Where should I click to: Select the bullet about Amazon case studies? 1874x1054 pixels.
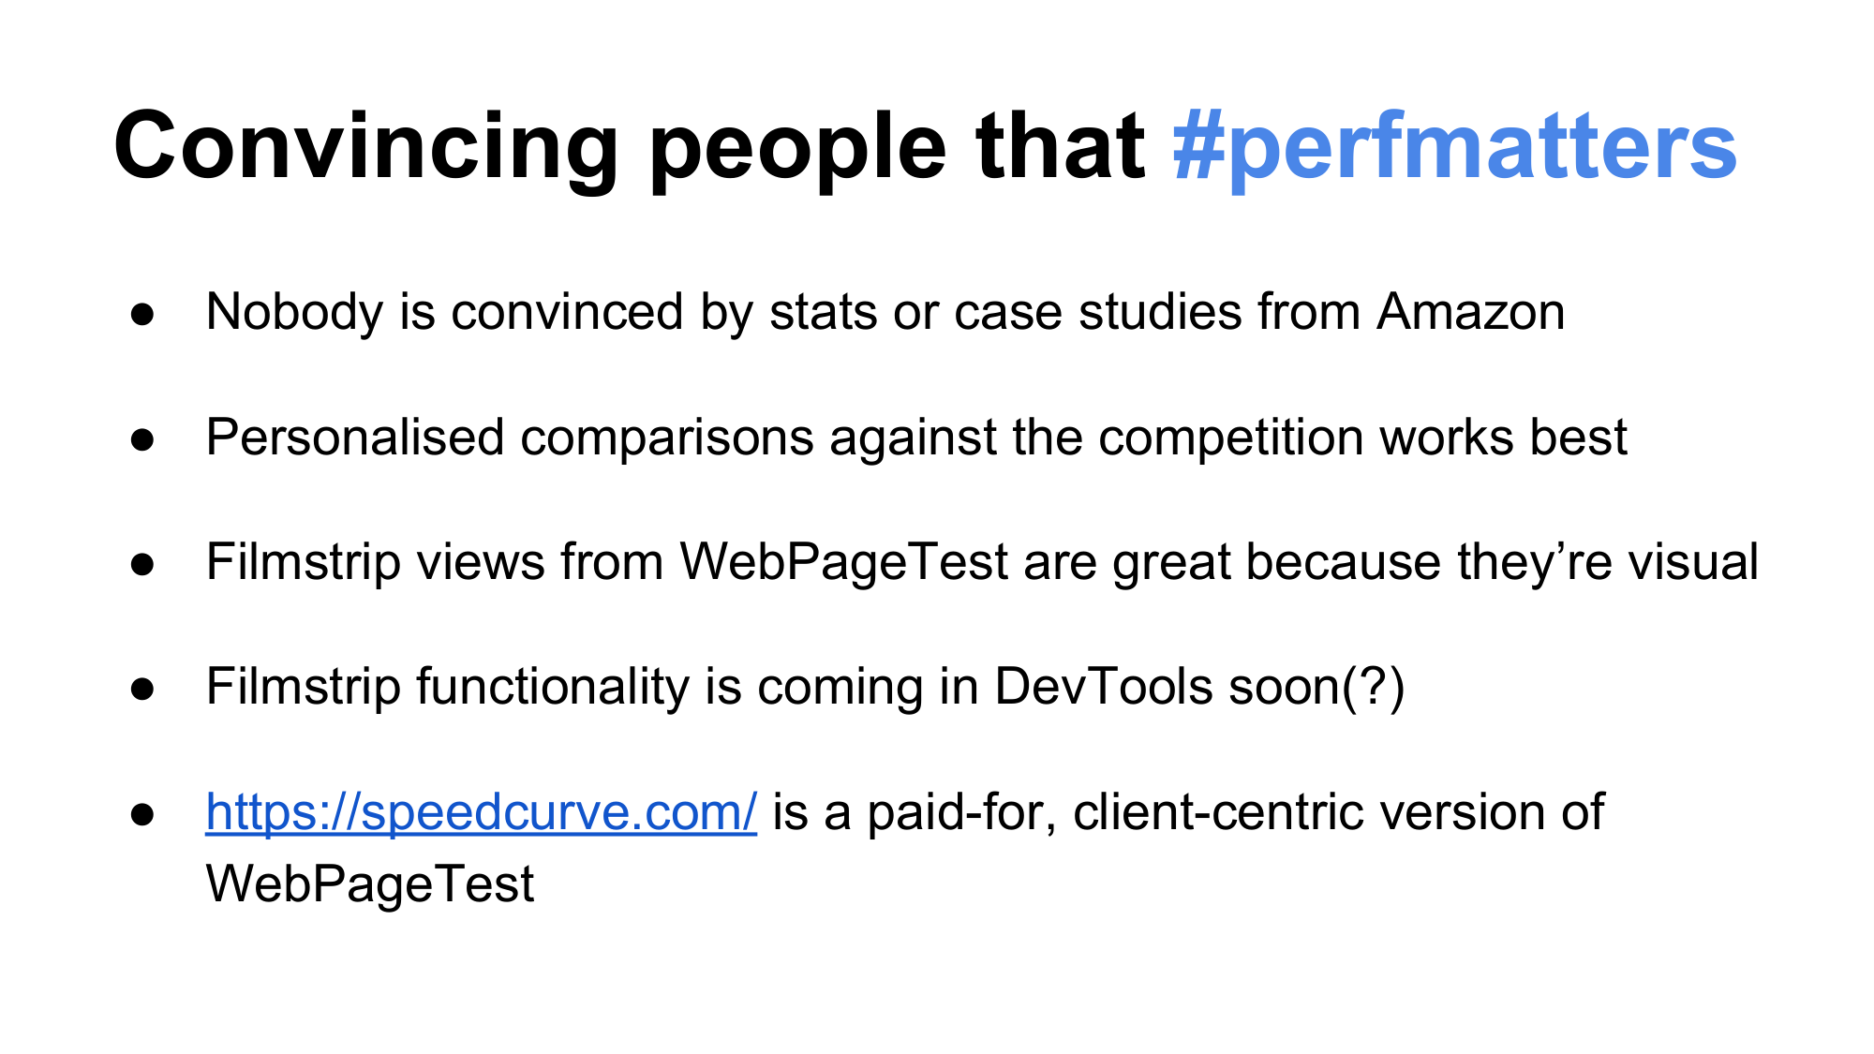(x=885, y=312)
